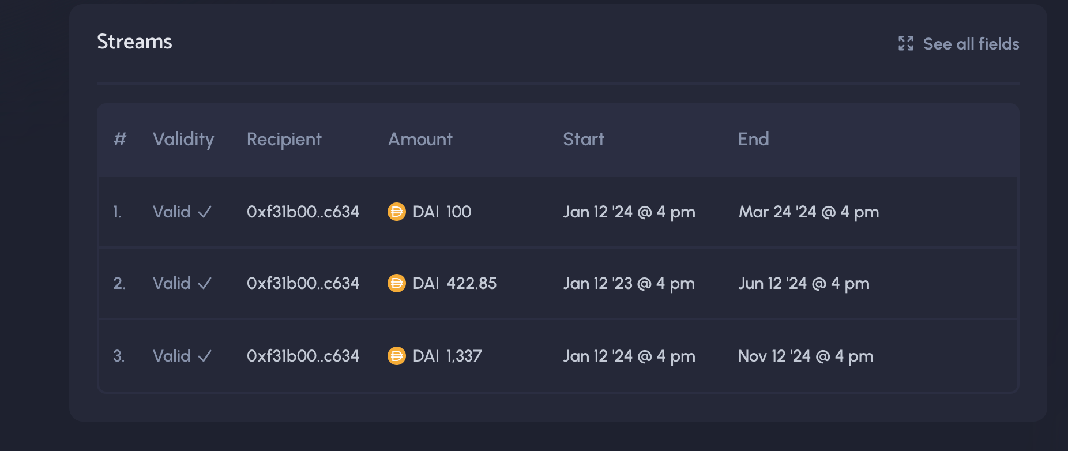Click the Valid checkmark in stream 1
This screenshot has height=451, width=1068.
point(205,212)
